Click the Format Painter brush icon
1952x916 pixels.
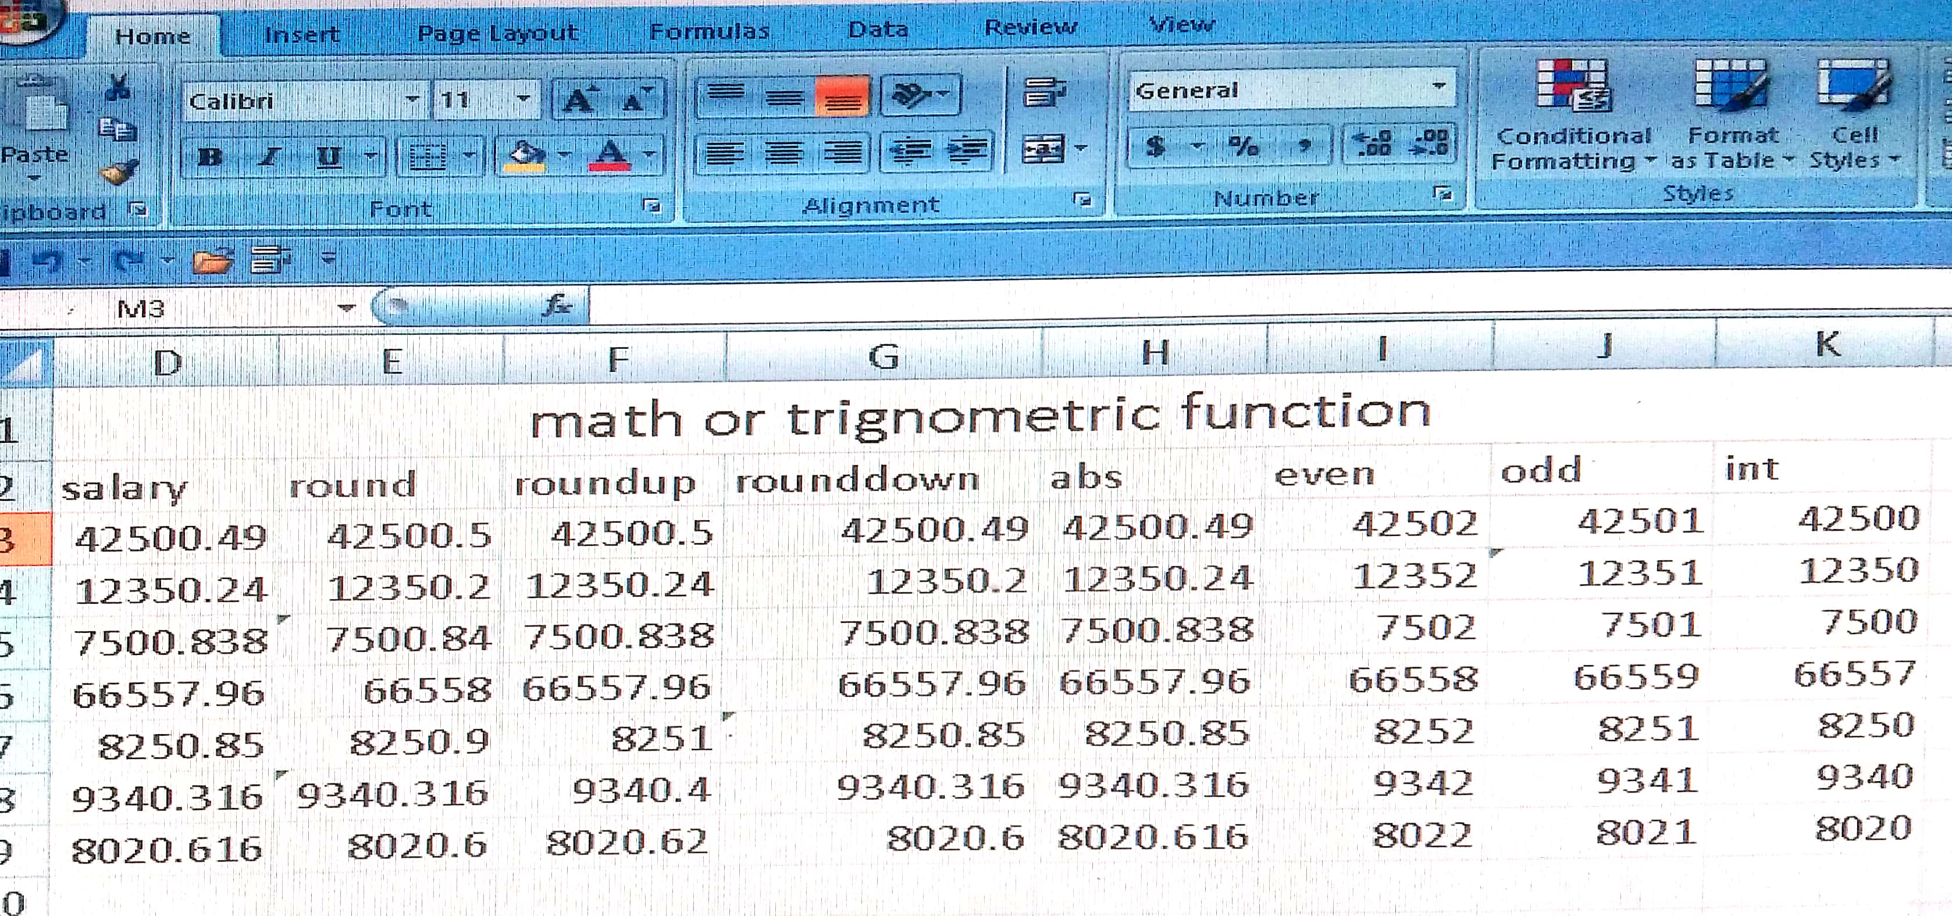[x=118, y=173]
